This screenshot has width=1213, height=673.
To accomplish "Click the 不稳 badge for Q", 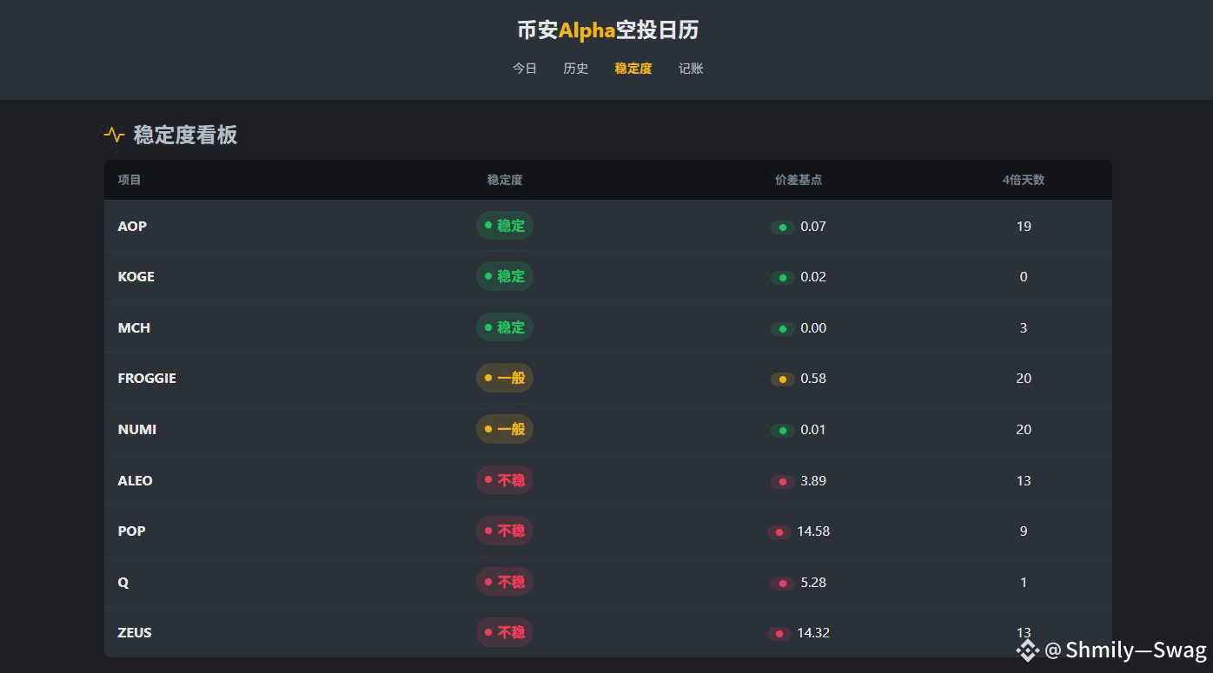I will [504, 582].
